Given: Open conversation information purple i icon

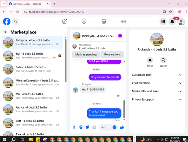Looking at the screenshot, I should pyautogui.click(x=120, y=36).
